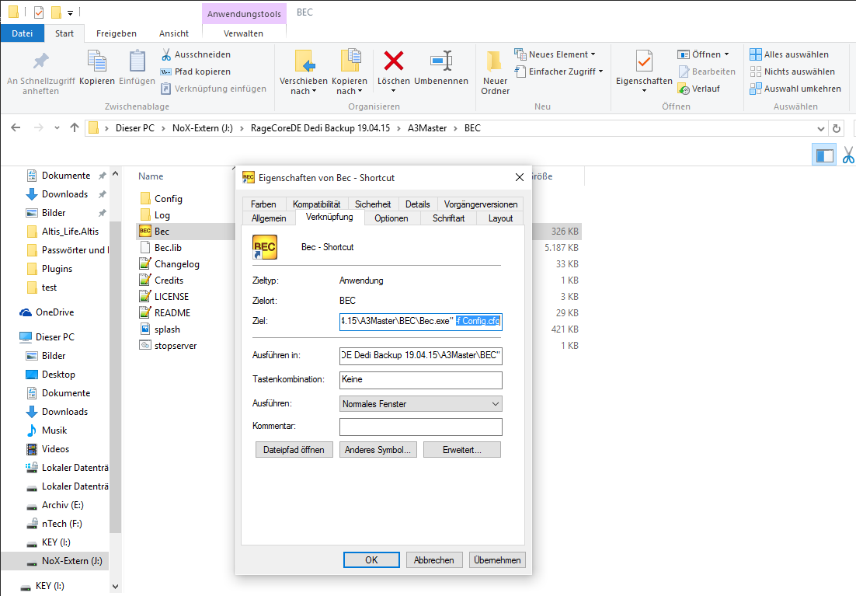Viewport: 856px width, 596px height.
Task: Expand the address bar history dropdown
Action: pyautogui.click(x=821, y=128)
